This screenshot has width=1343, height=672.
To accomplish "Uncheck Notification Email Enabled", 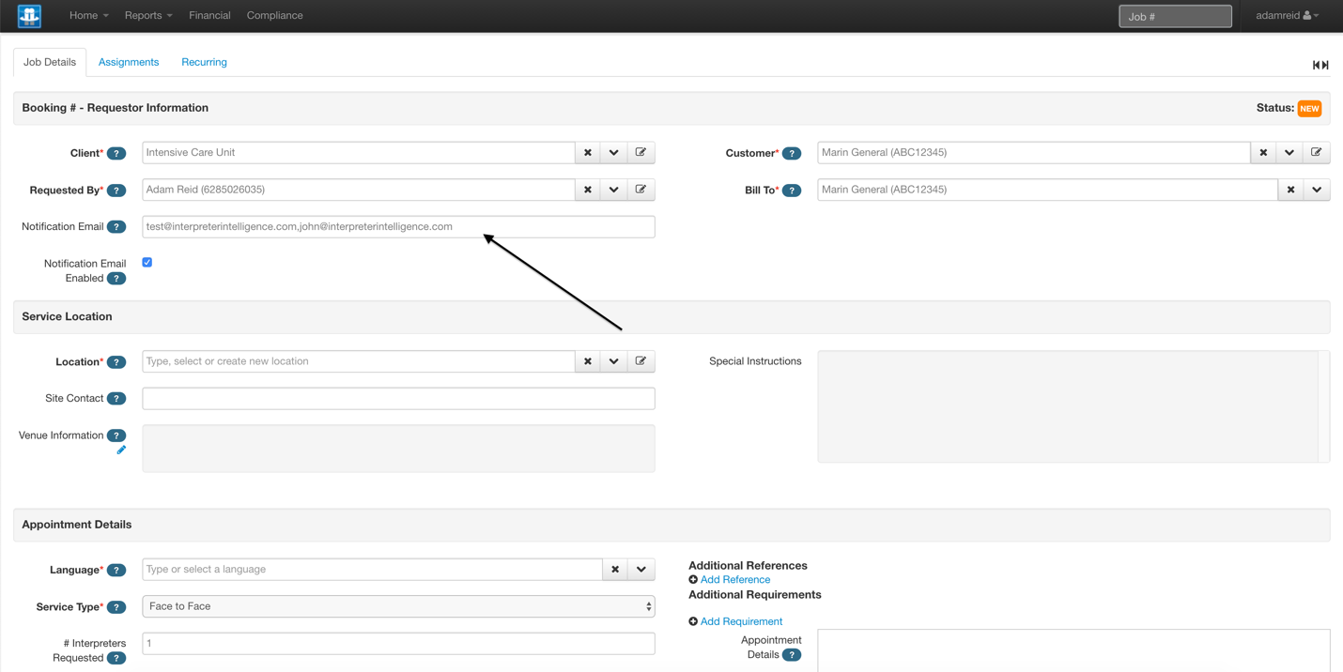I will pos(147,263).
